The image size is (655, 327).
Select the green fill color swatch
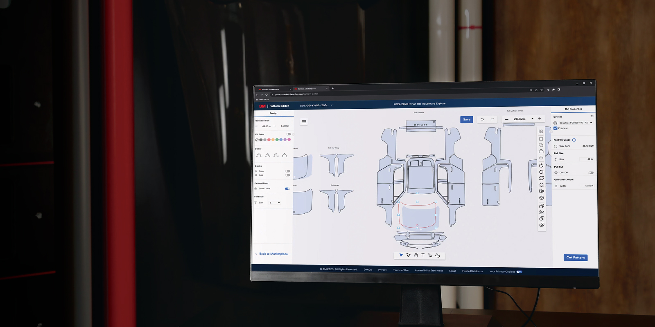[277, 140]
